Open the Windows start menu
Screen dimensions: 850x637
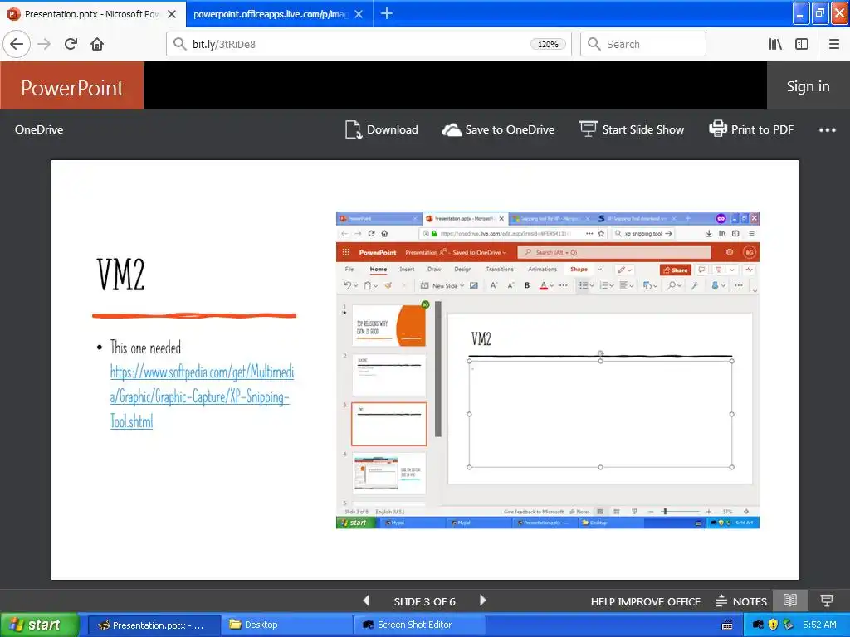(38, 625)
